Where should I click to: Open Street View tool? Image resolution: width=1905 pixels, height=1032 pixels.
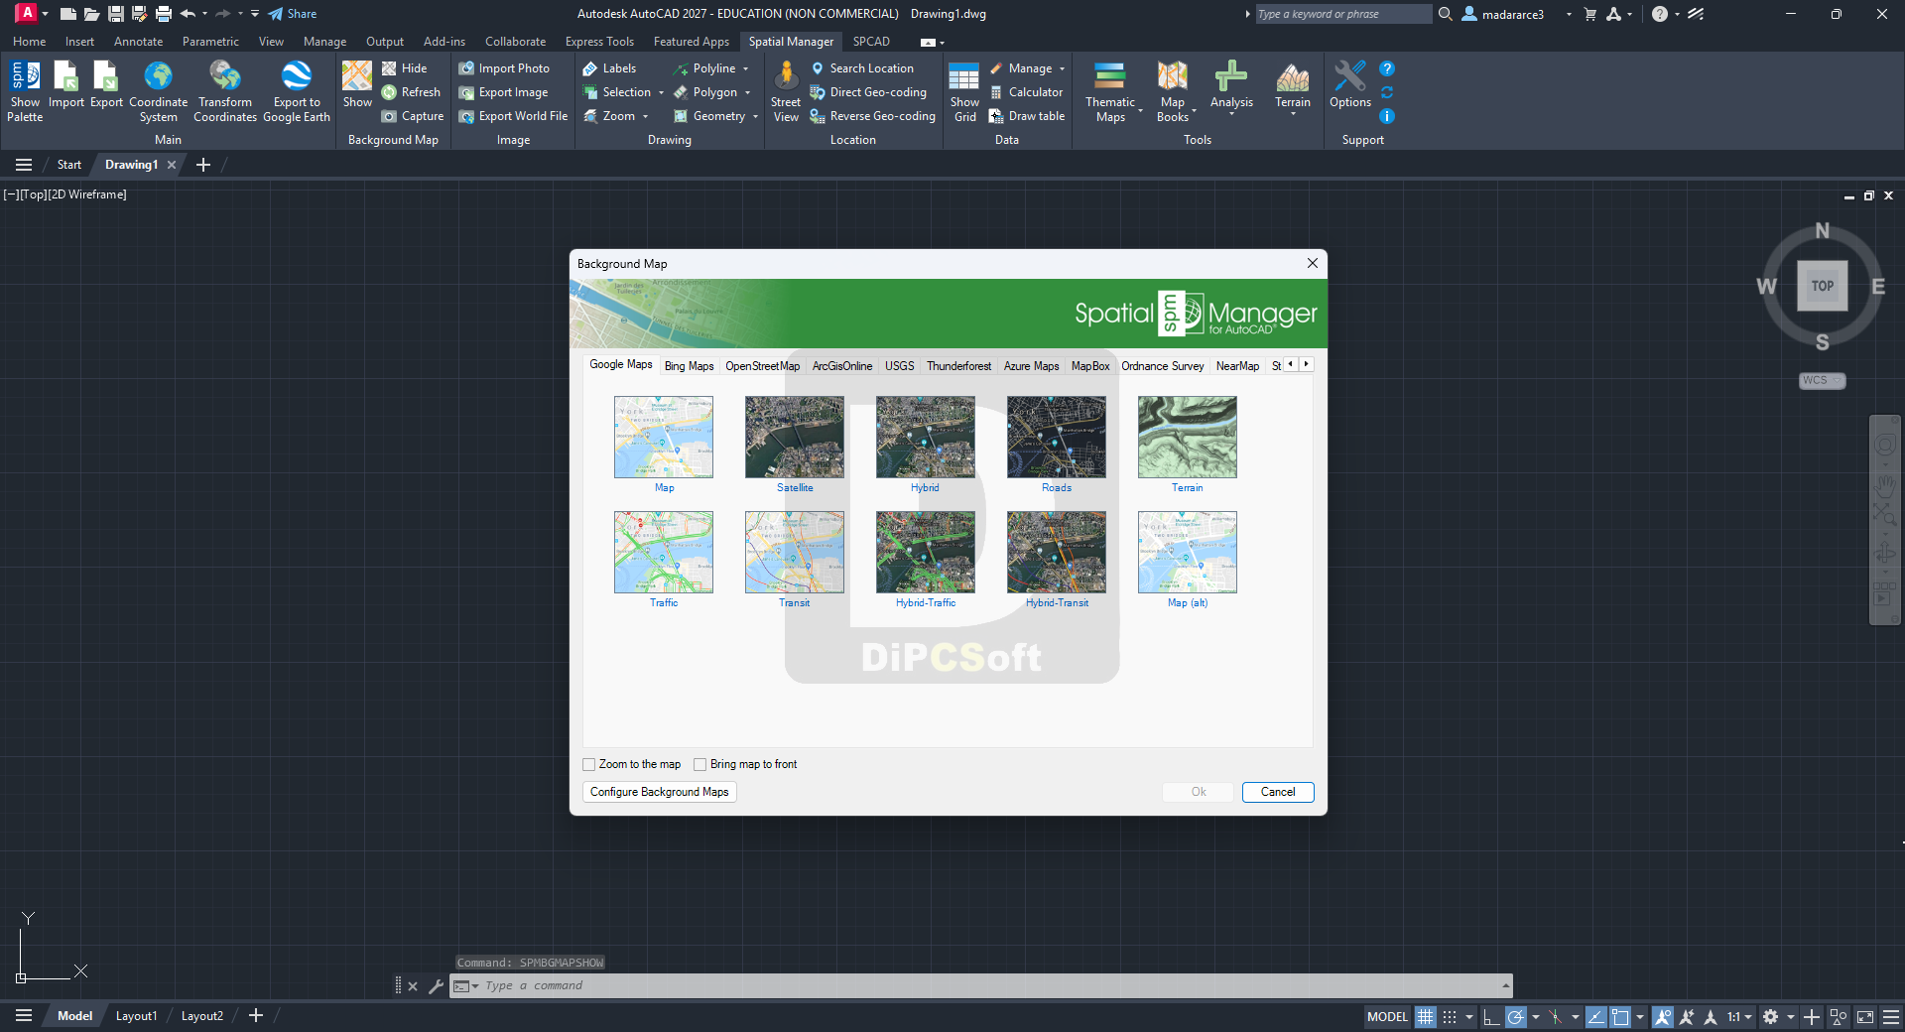[786, 90]
